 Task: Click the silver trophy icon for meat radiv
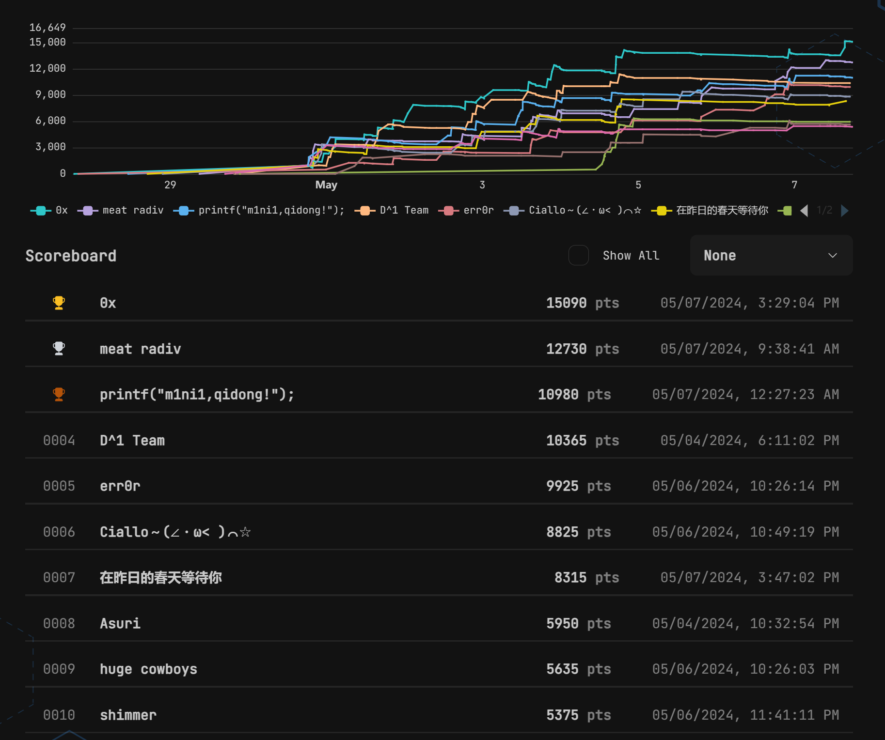pos(59,349)
